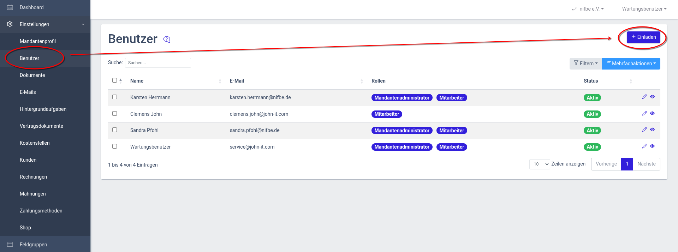Screen dimensions: 678x252
Task: Click the Einstellungen gear icon in sidebar
Action: pyautogui.click(x=10, y=24)
